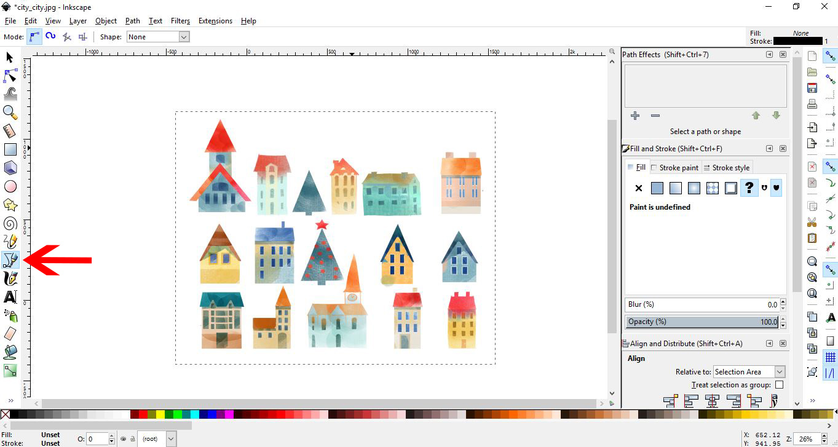Viewport: 838px width, 447px height.
Task: Click the Print document icon
Action: click(812, 104)
